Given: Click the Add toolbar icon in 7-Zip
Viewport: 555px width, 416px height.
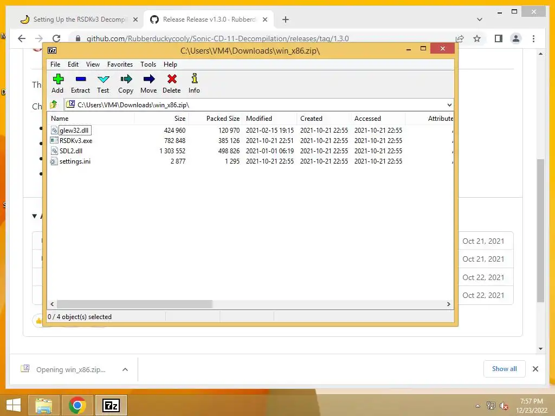Looking at the screenshot, I should 57,83.
